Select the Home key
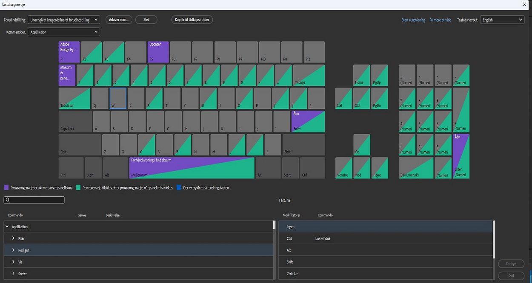 (361, 75)
